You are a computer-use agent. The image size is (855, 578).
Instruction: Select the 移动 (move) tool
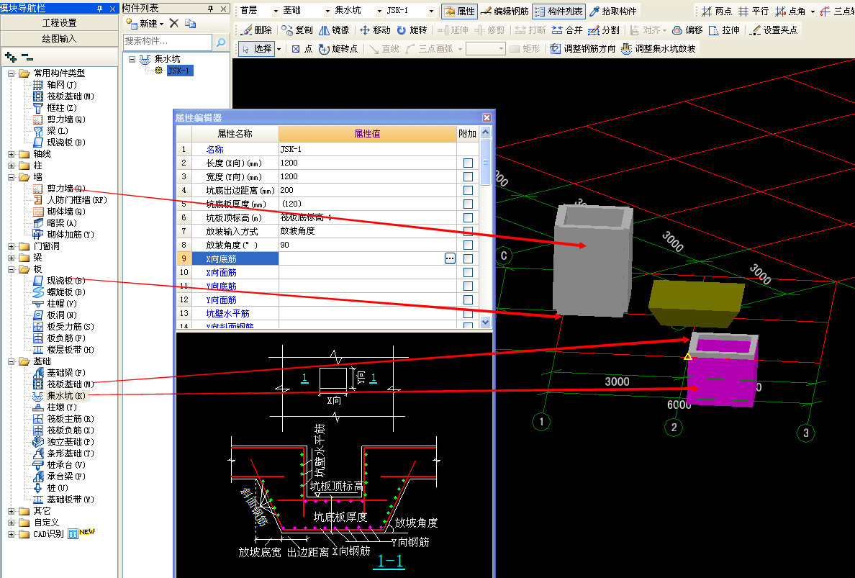tap(375, 30)
